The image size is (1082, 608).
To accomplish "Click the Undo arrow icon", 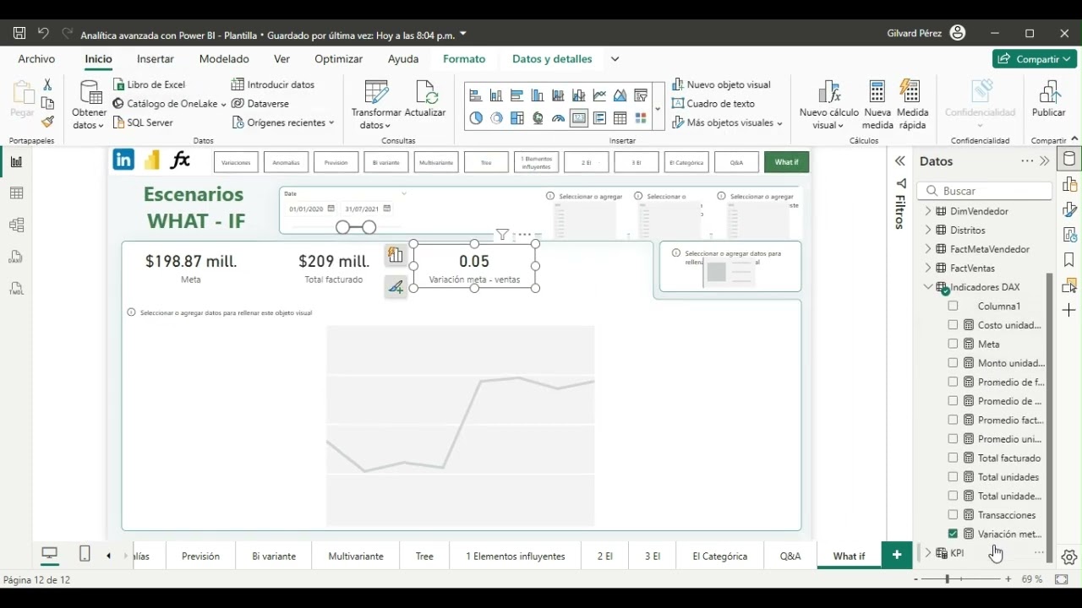I will click(x=43, y=34).
